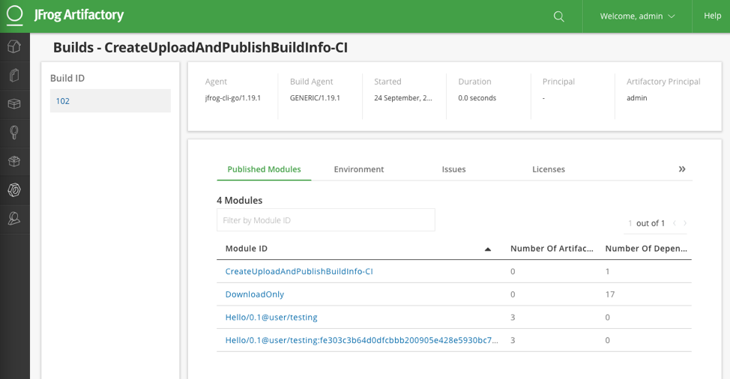
Task: Toggle the Module ID sort arrow
Action: tap(488, 249)
